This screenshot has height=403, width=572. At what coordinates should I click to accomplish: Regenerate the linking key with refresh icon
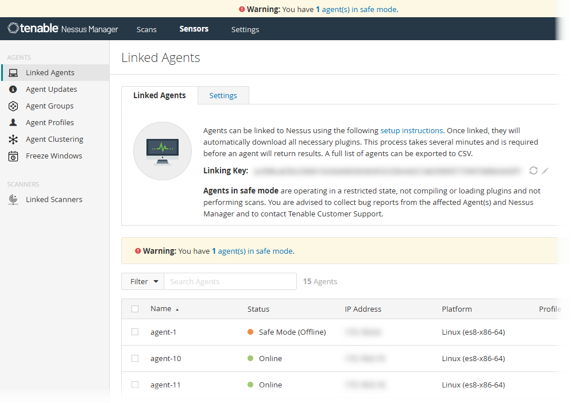pyautogui.click(x=534, y=170)
